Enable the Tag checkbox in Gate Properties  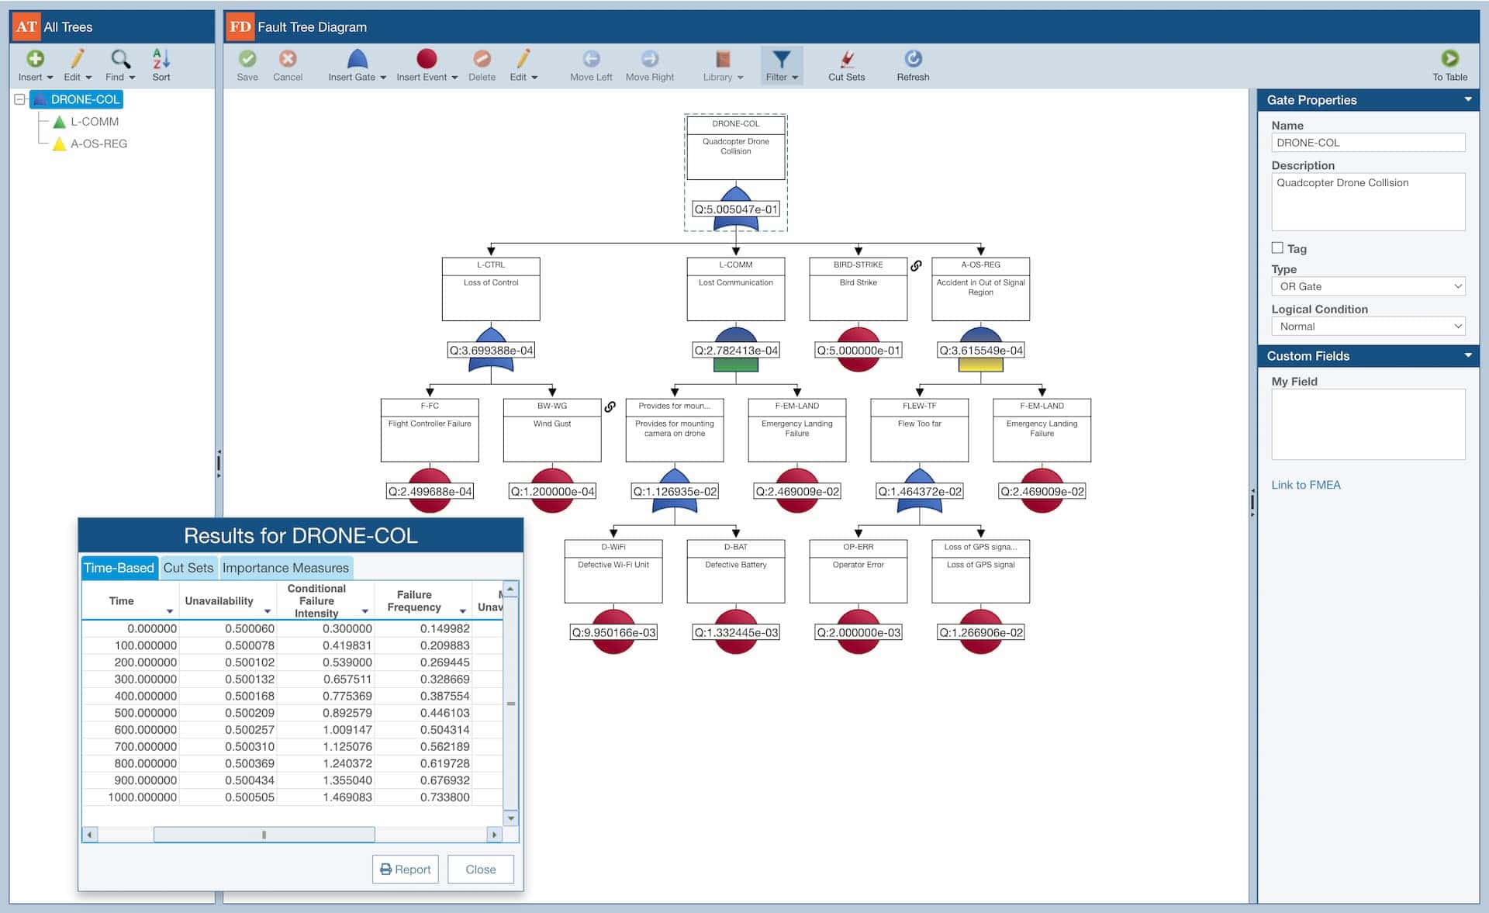[1277, 248]
